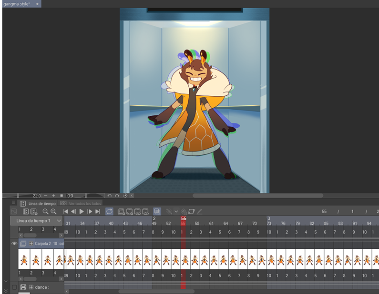Zoom out the timeline view
379x294 pixels.
click(45, 212)
